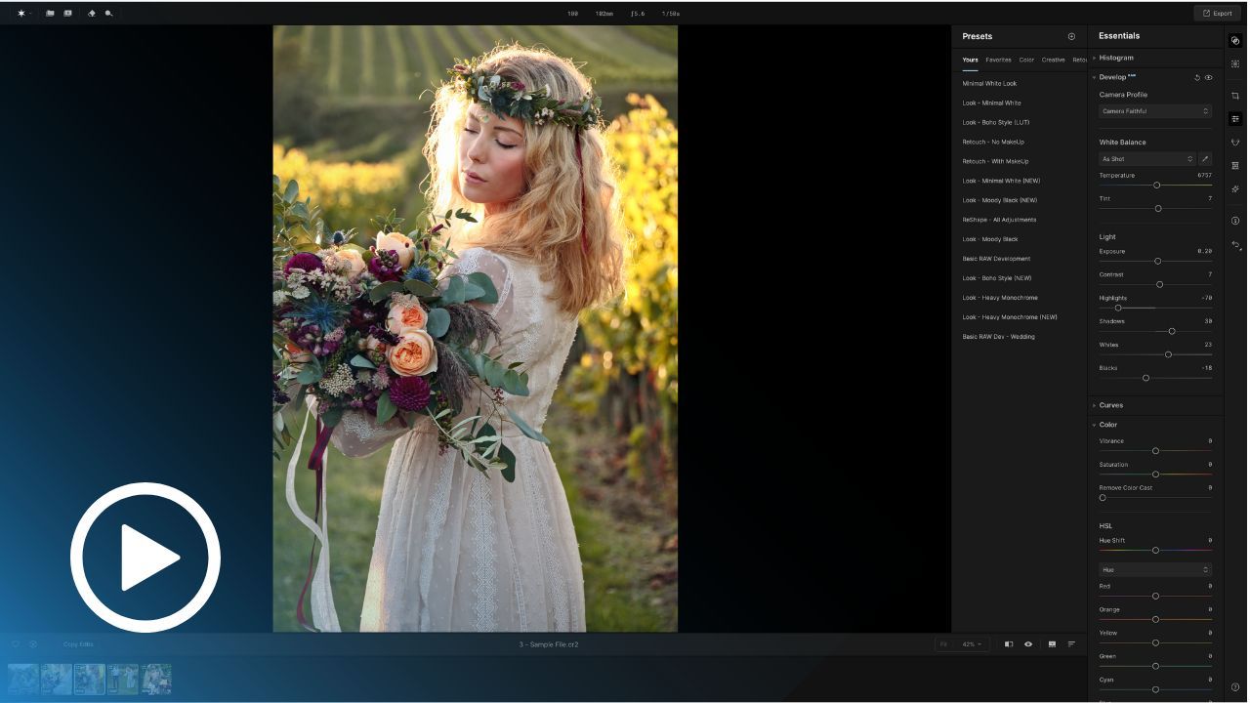This screenshot has width=1250, height=703.
Task: Open the sort lines icon
Action: point(1071,644)
